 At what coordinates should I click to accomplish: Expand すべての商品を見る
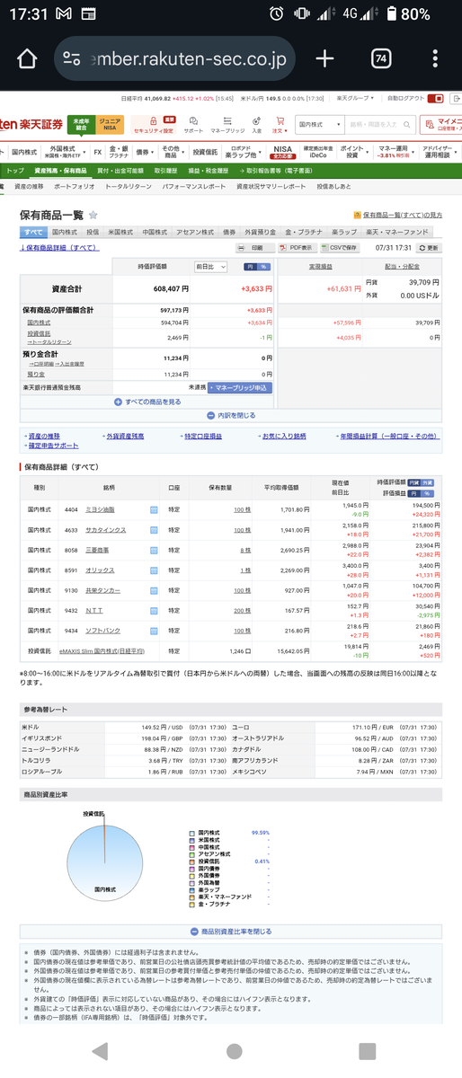pyautogui.click(x=147, y=402)
